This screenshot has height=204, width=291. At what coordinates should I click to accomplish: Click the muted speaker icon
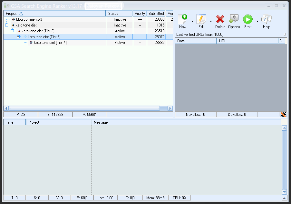(283, 115)
